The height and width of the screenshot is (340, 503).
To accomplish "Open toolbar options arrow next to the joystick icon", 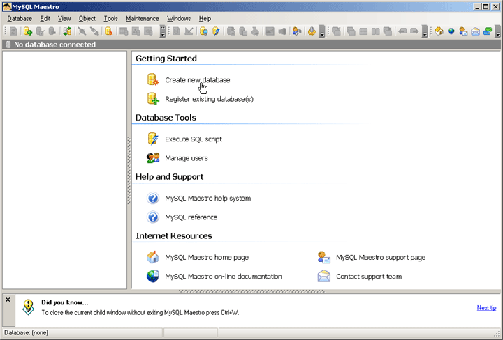I will (322, 31).
